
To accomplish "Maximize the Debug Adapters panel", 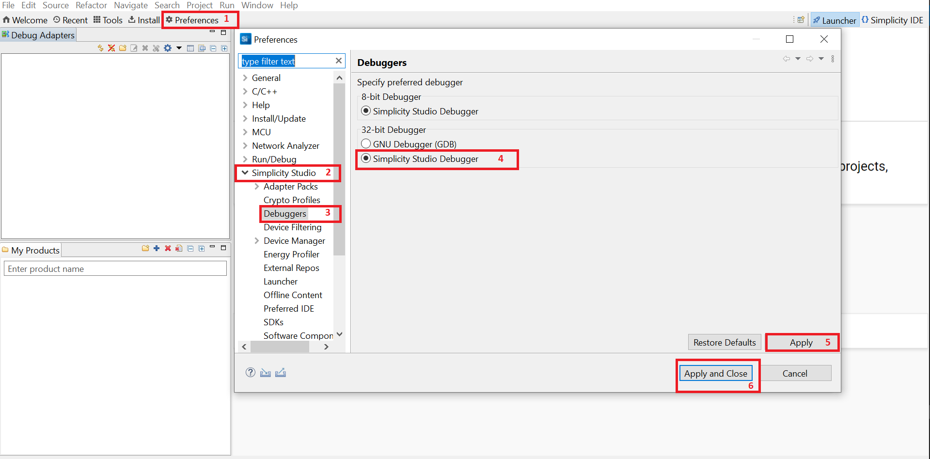I will [223, 32].
